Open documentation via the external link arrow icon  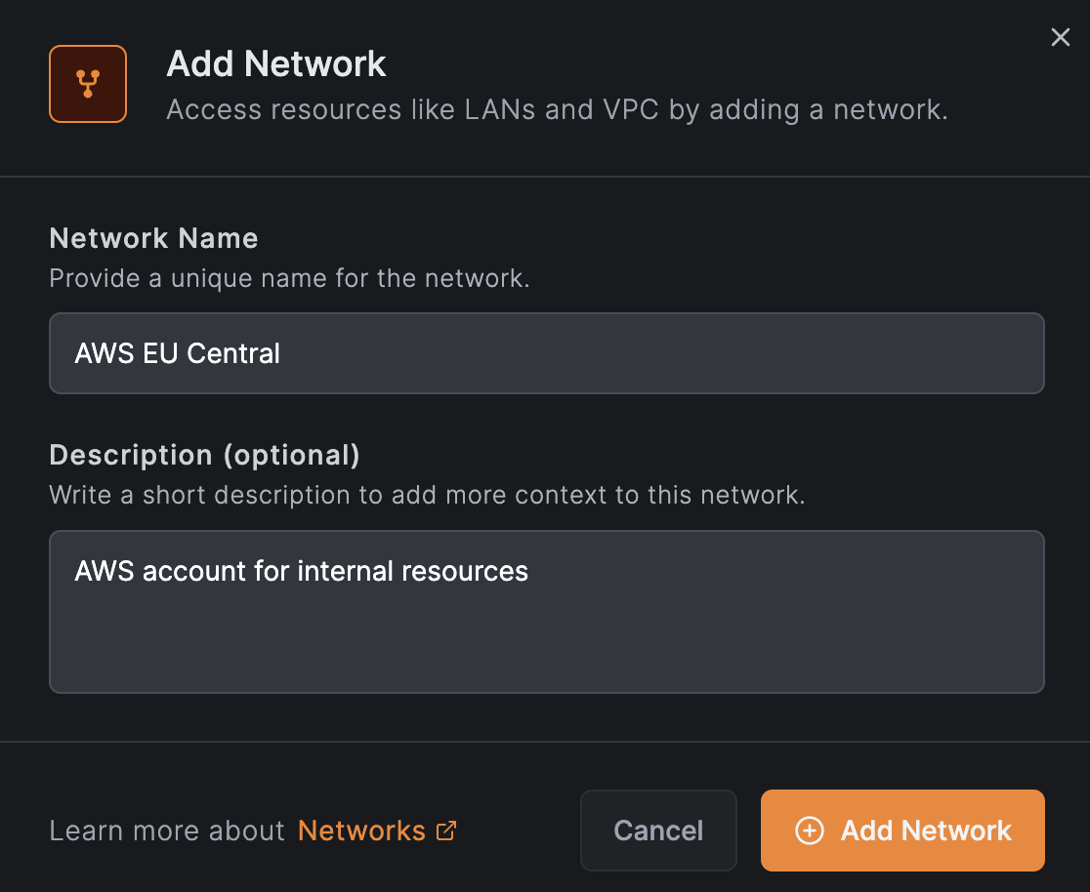[x=447, y=830]
